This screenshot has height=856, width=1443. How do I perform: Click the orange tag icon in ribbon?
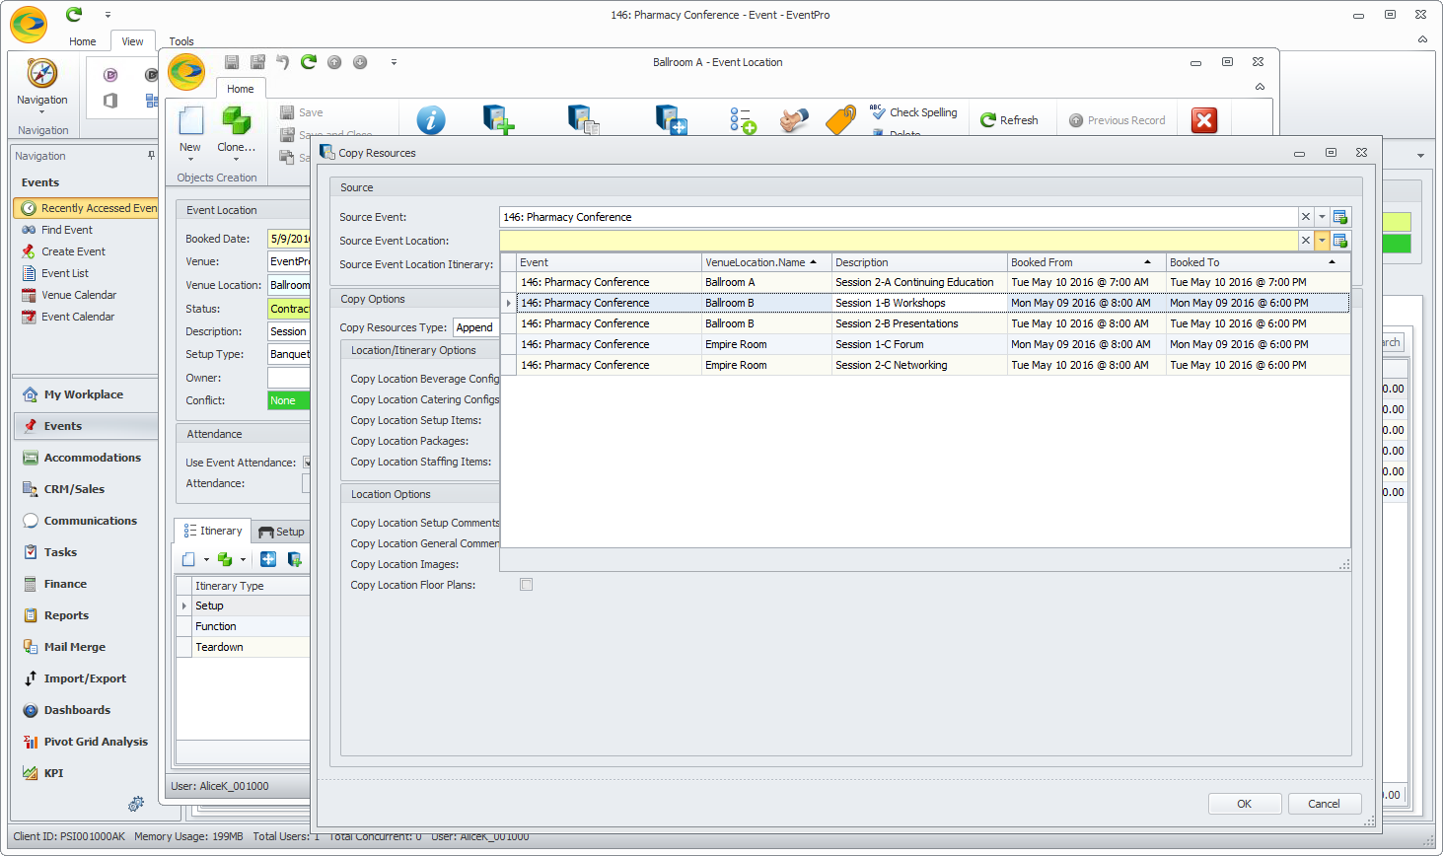(x=840, y=120)
